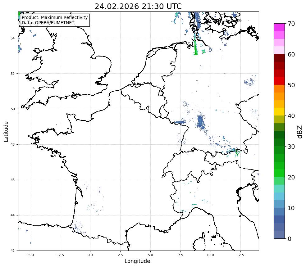Click the colorbar tick label 70
The height and width of the screenshot is (267, 306).
291,24
